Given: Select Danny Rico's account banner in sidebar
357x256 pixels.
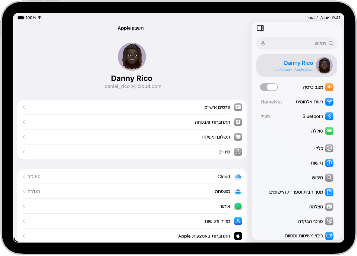Looking at the screenshot, I should (x=296, y=65).
